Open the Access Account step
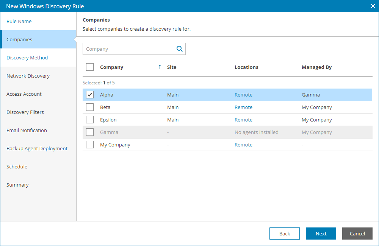 pos(38,94)
